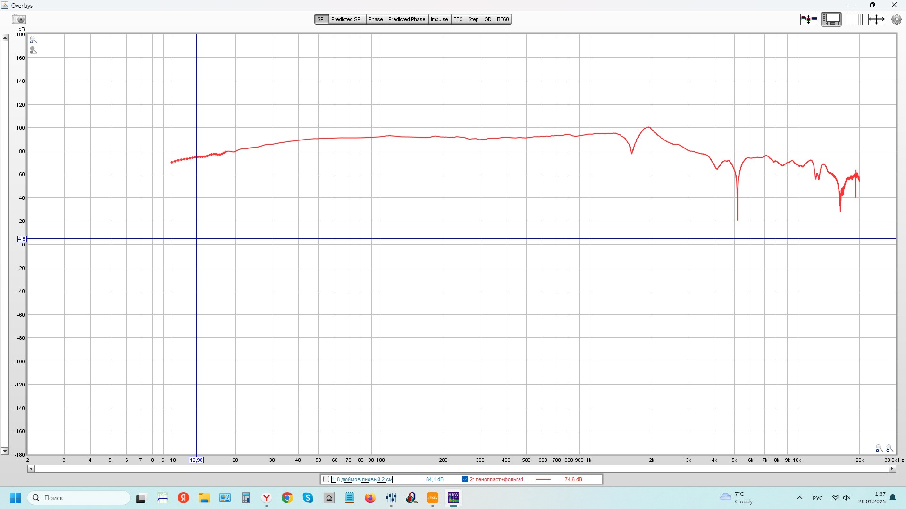Capture graph image with camera icon

coord(19,19)
